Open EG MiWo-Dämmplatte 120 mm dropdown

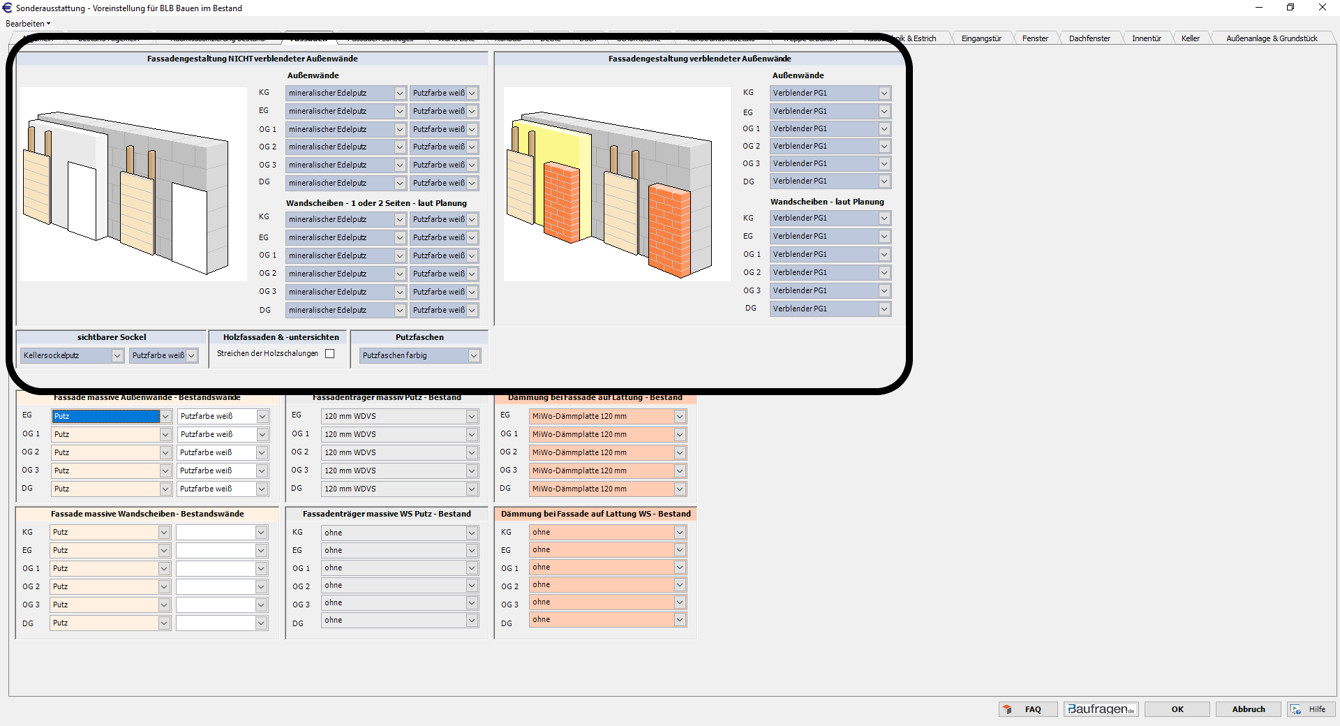[679, 417]
